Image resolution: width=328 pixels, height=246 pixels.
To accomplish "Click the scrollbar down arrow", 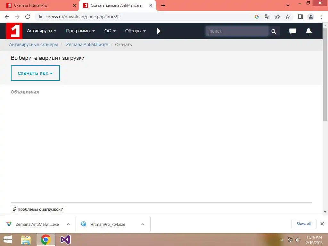I will (325, 212).
